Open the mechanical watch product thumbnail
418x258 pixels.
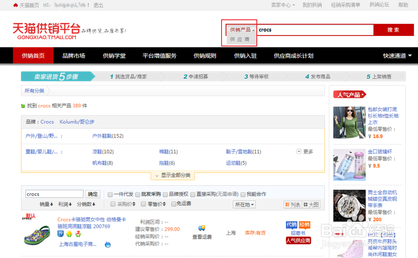pos(349,205)
